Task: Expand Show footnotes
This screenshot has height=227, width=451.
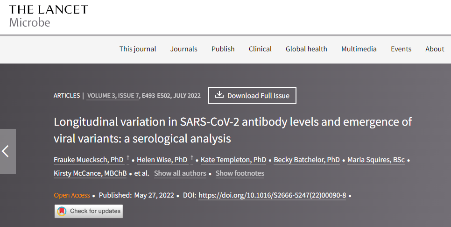Action: [x=240, y=173]
